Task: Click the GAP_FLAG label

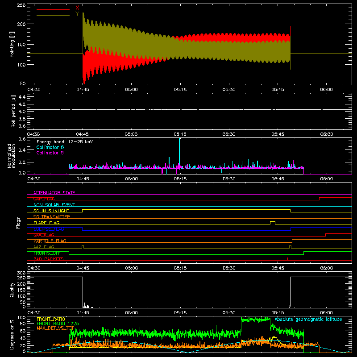Action: [44, 199]
